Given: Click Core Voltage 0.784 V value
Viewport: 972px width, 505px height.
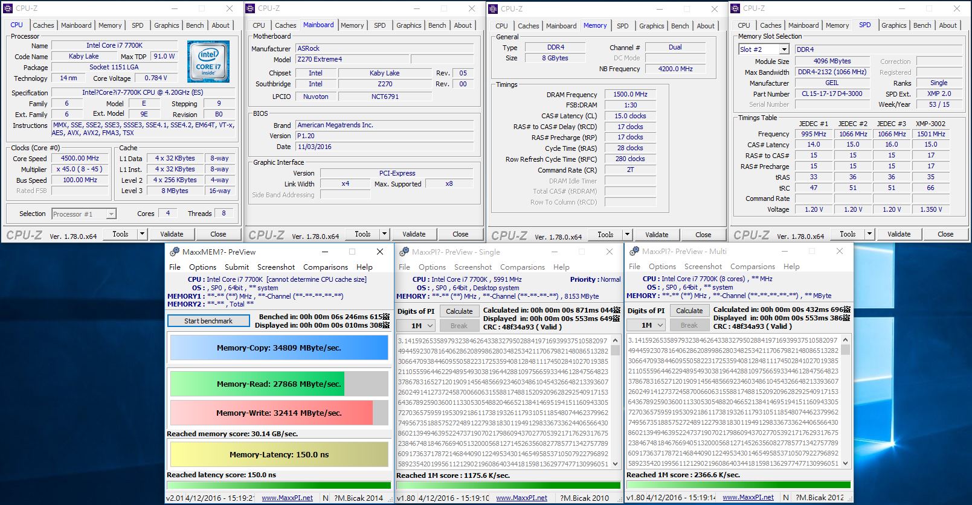Looking at the screenshot, I should pyautogui.click(x=156, y=78).
